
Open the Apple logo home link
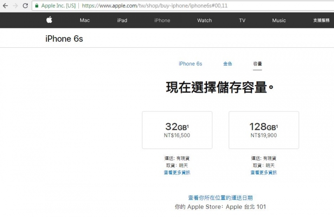point(49,20)
